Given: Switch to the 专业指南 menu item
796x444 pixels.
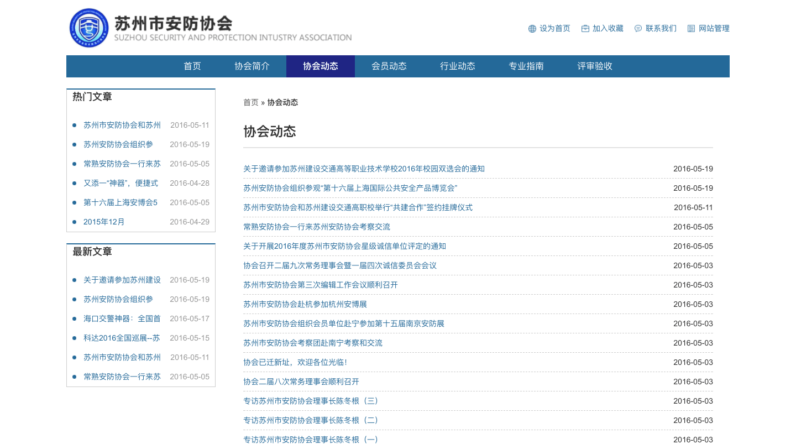Looking at the screenshot, I should 526,66.
